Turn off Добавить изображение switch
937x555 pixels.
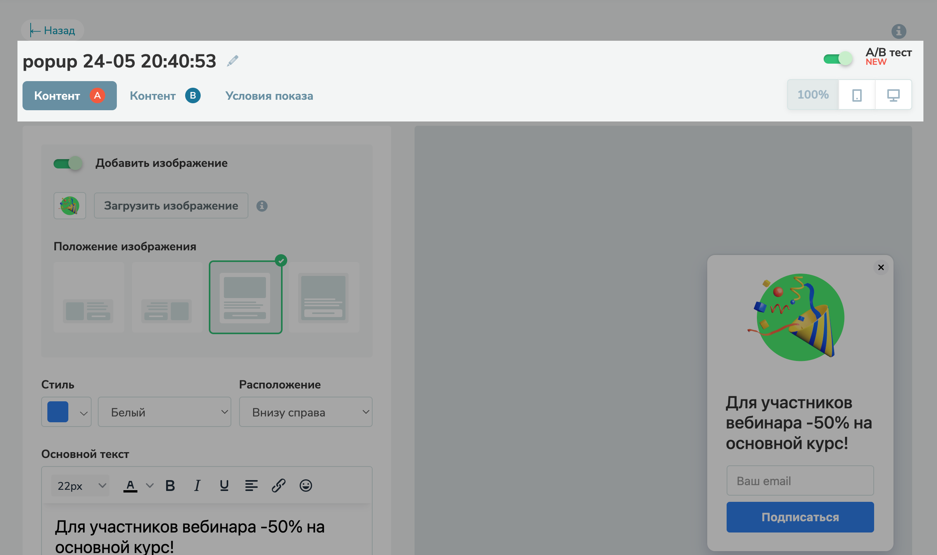coord(68,163)
